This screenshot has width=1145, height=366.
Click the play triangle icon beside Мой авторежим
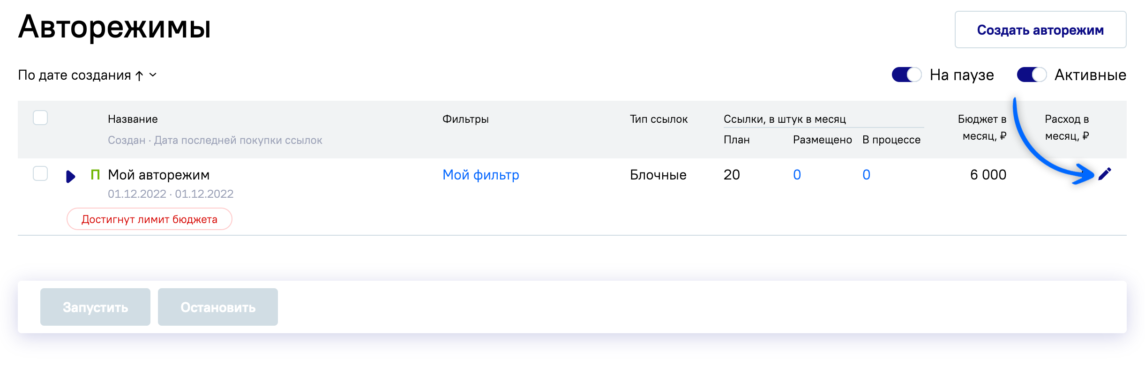pos(71,177)
